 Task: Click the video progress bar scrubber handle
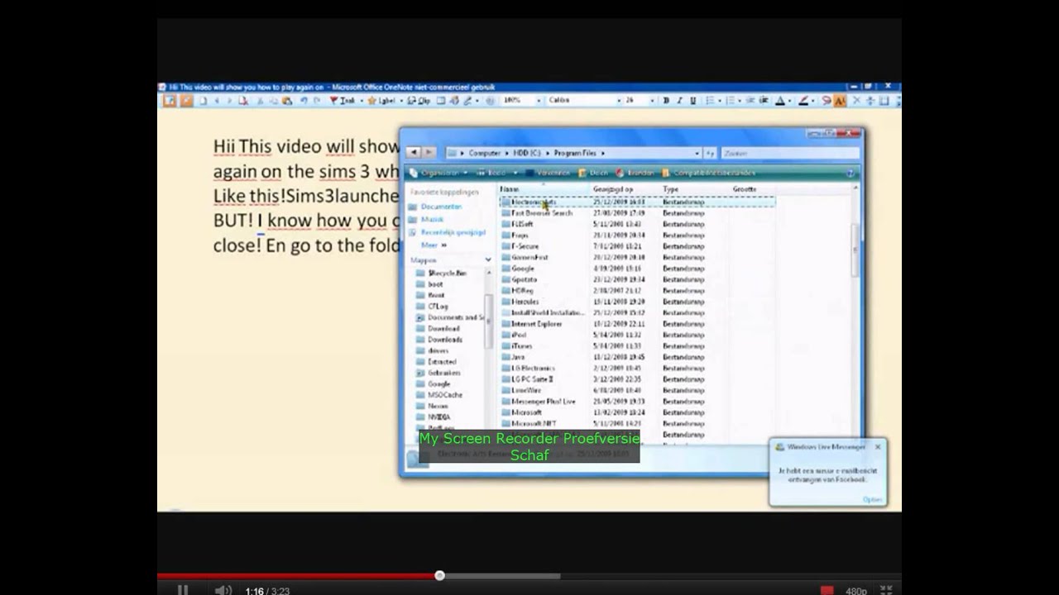click(439, 575)
